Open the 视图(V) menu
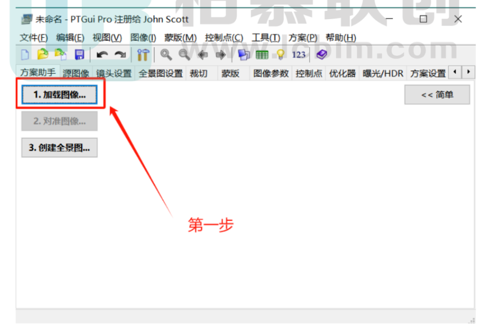This screenshot has height=328, width=480. (x=107, y=38)
